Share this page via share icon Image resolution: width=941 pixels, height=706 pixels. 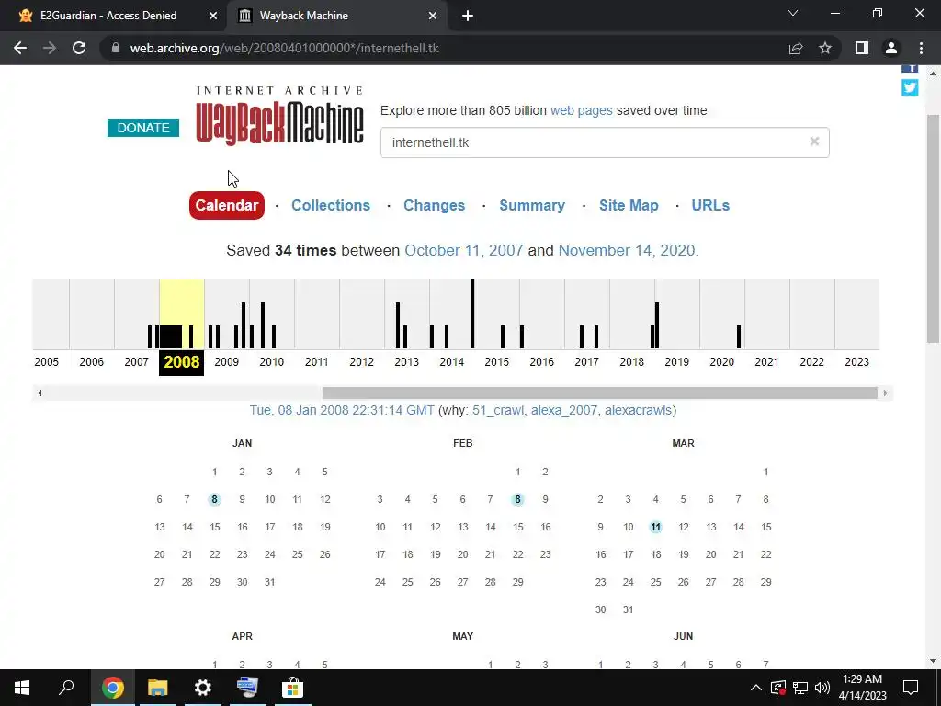click(796, 48)
